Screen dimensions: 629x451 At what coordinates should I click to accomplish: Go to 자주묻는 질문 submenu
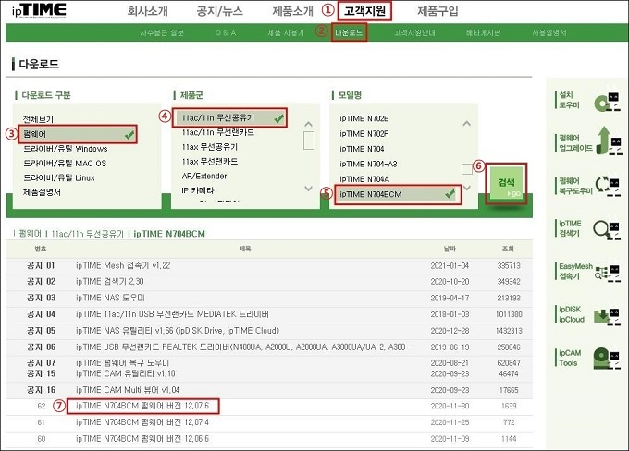162,33
